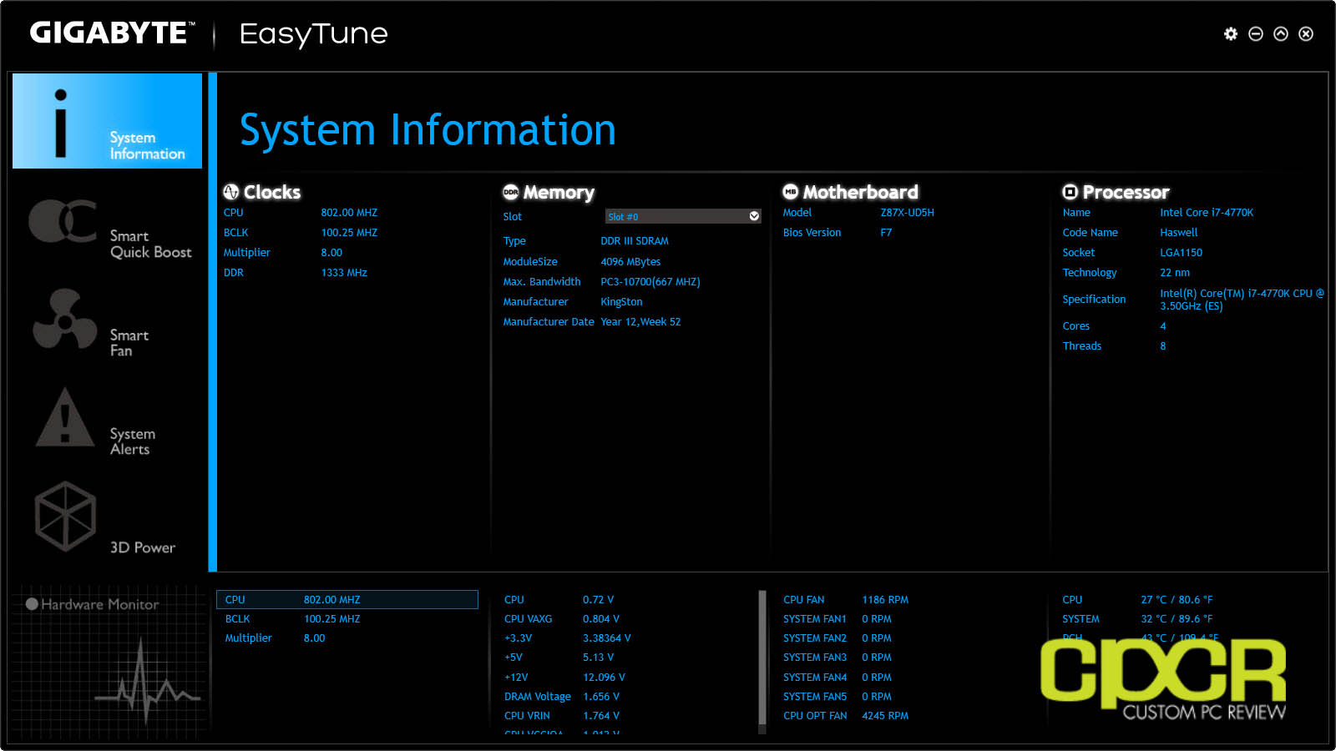Click the DDR III SDRAM type value
Image resolution: width=1336 pixels, height=751 pixels.
(635, 241)
